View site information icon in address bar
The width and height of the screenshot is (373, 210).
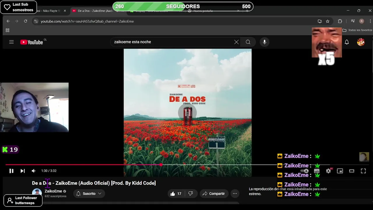coord(36,21)
